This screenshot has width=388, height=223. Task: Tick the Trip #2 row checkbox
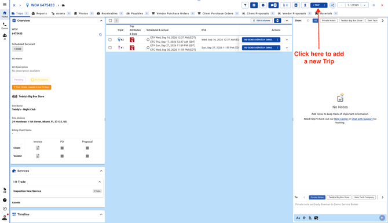tap(110, 40)
